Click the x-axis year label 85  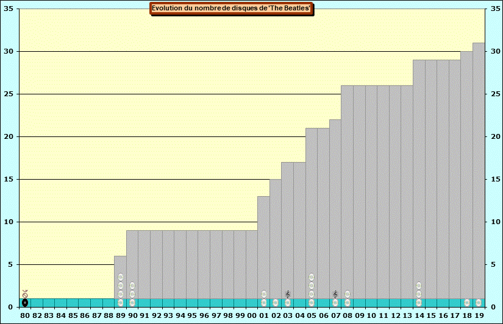[x=73, y=315]
